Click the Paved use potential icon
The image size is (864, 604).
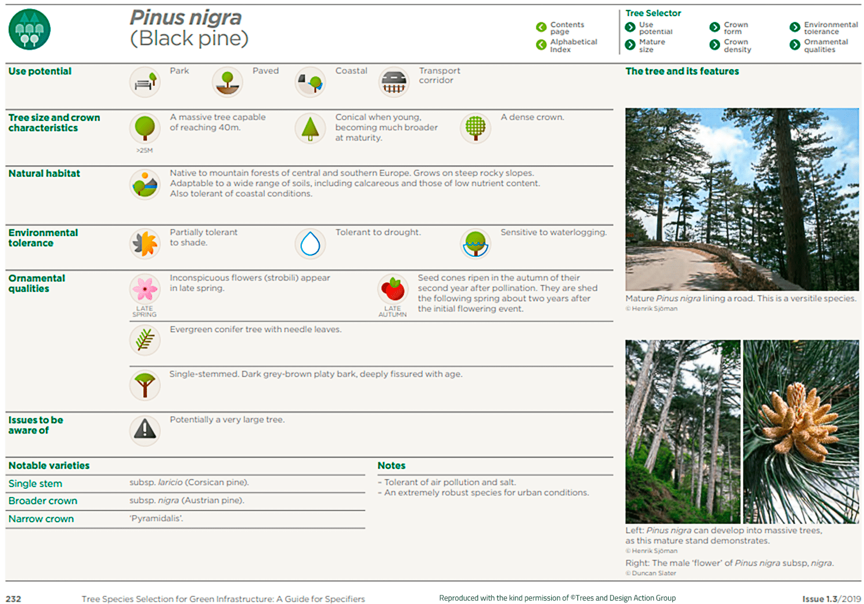(x=228, y=82)
